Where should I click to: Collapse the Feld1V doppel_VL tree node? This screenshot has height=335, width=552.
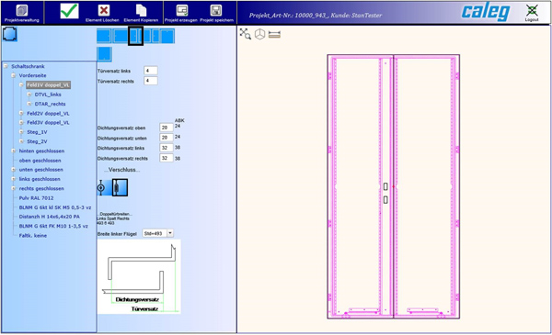[x=21, y=85]
